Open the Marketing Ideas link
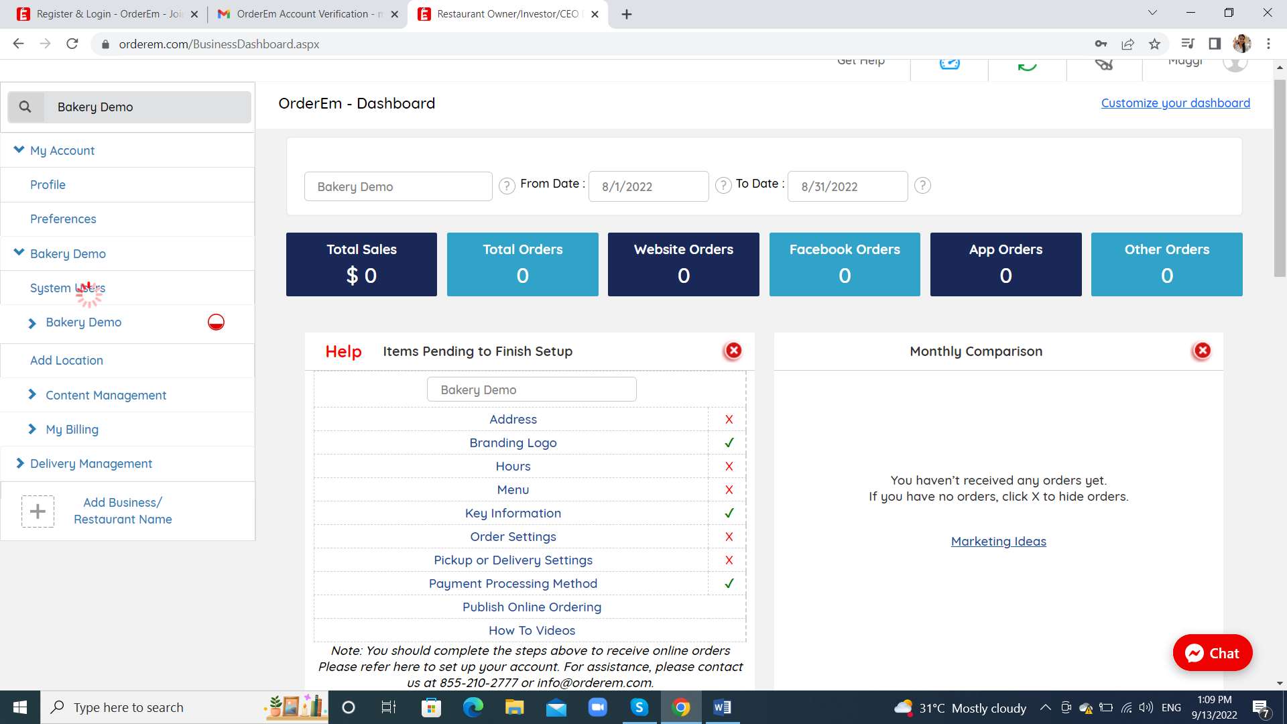This screenshot has width=1287, height=724. tap(998, 542)
